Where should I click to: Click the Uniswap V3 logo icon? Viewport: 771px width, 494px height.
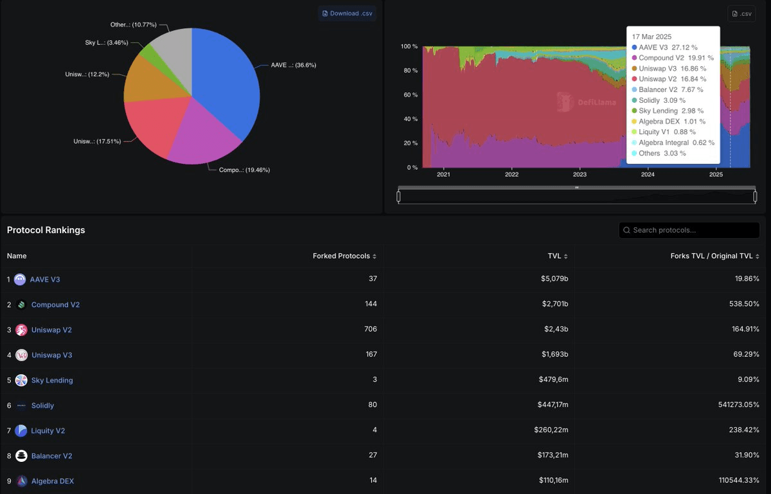point(21,355)
